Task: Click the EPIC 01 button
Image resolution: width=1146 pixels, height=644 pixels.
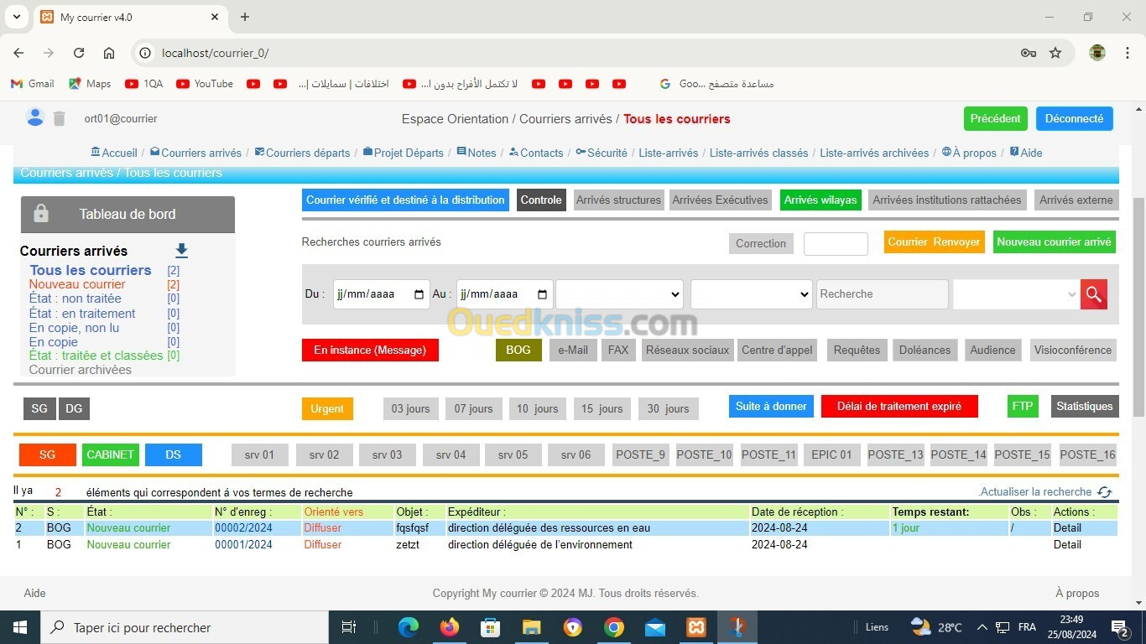Action: 831,454
